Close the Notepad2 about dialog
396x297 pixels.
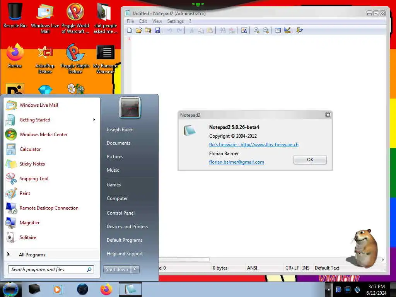coord(328,115)
